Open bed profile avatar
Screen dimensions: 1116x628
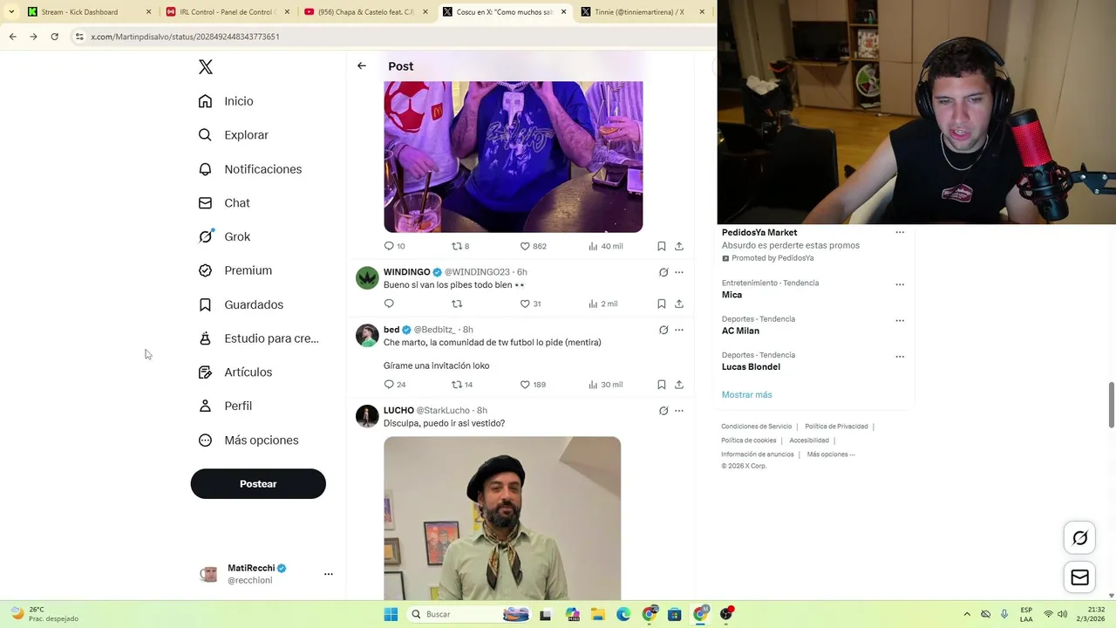pos(367,336)
